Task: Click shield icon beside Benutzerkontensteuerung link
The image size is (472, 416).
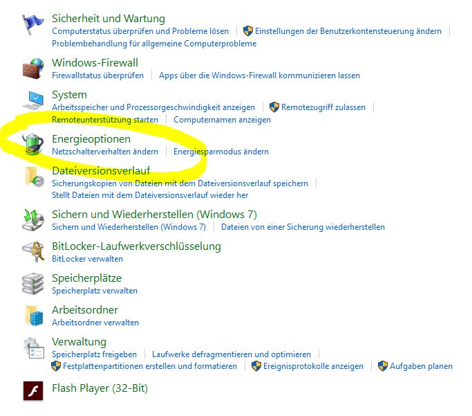Action: coord(248,30)
